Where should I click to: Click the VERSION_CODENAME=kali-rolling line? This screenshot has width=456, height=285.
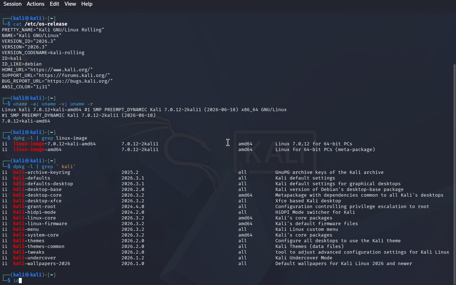43,53
